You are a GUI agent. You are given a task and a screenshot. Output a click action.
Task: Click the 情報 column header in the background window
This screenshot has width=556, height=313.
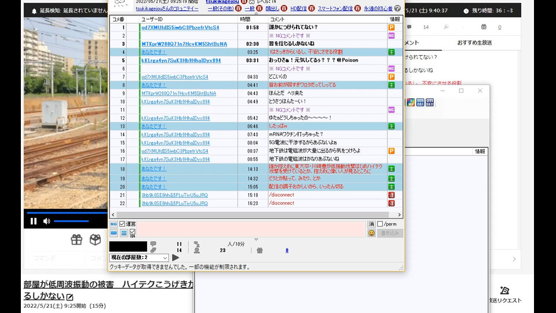480,151
